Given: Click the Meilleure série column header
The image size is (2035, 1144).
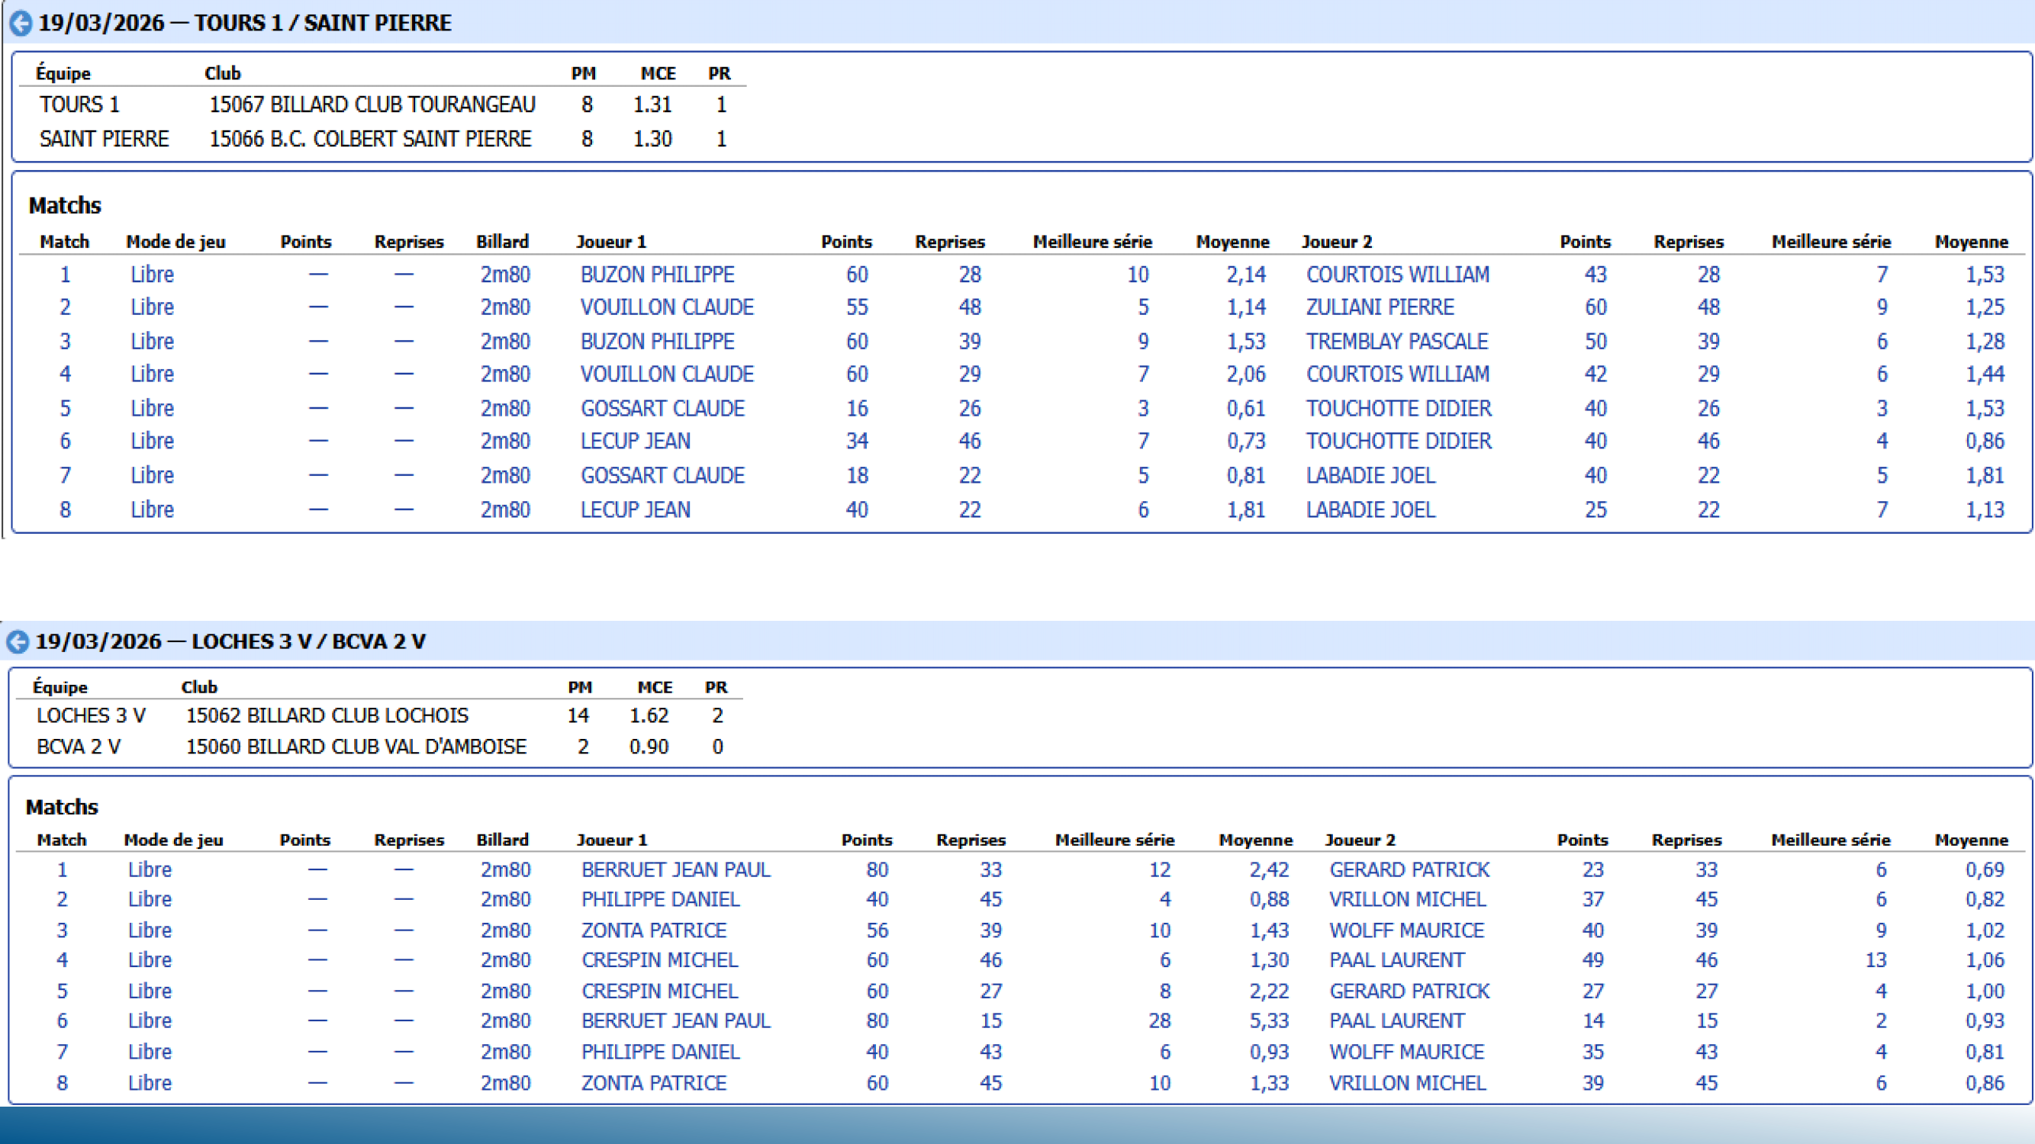Looking at the screenshot, I should (1093, 243).
